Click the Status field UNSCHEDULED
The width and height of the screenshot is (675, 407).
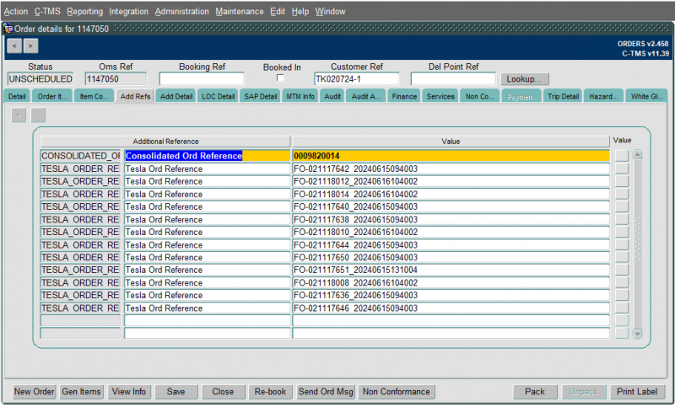click(x=40, y=78)
